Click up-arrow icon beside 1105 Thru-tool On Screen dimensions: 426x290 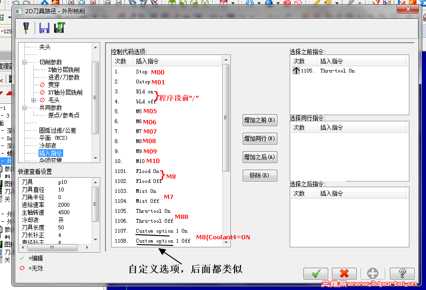[296, 71]
